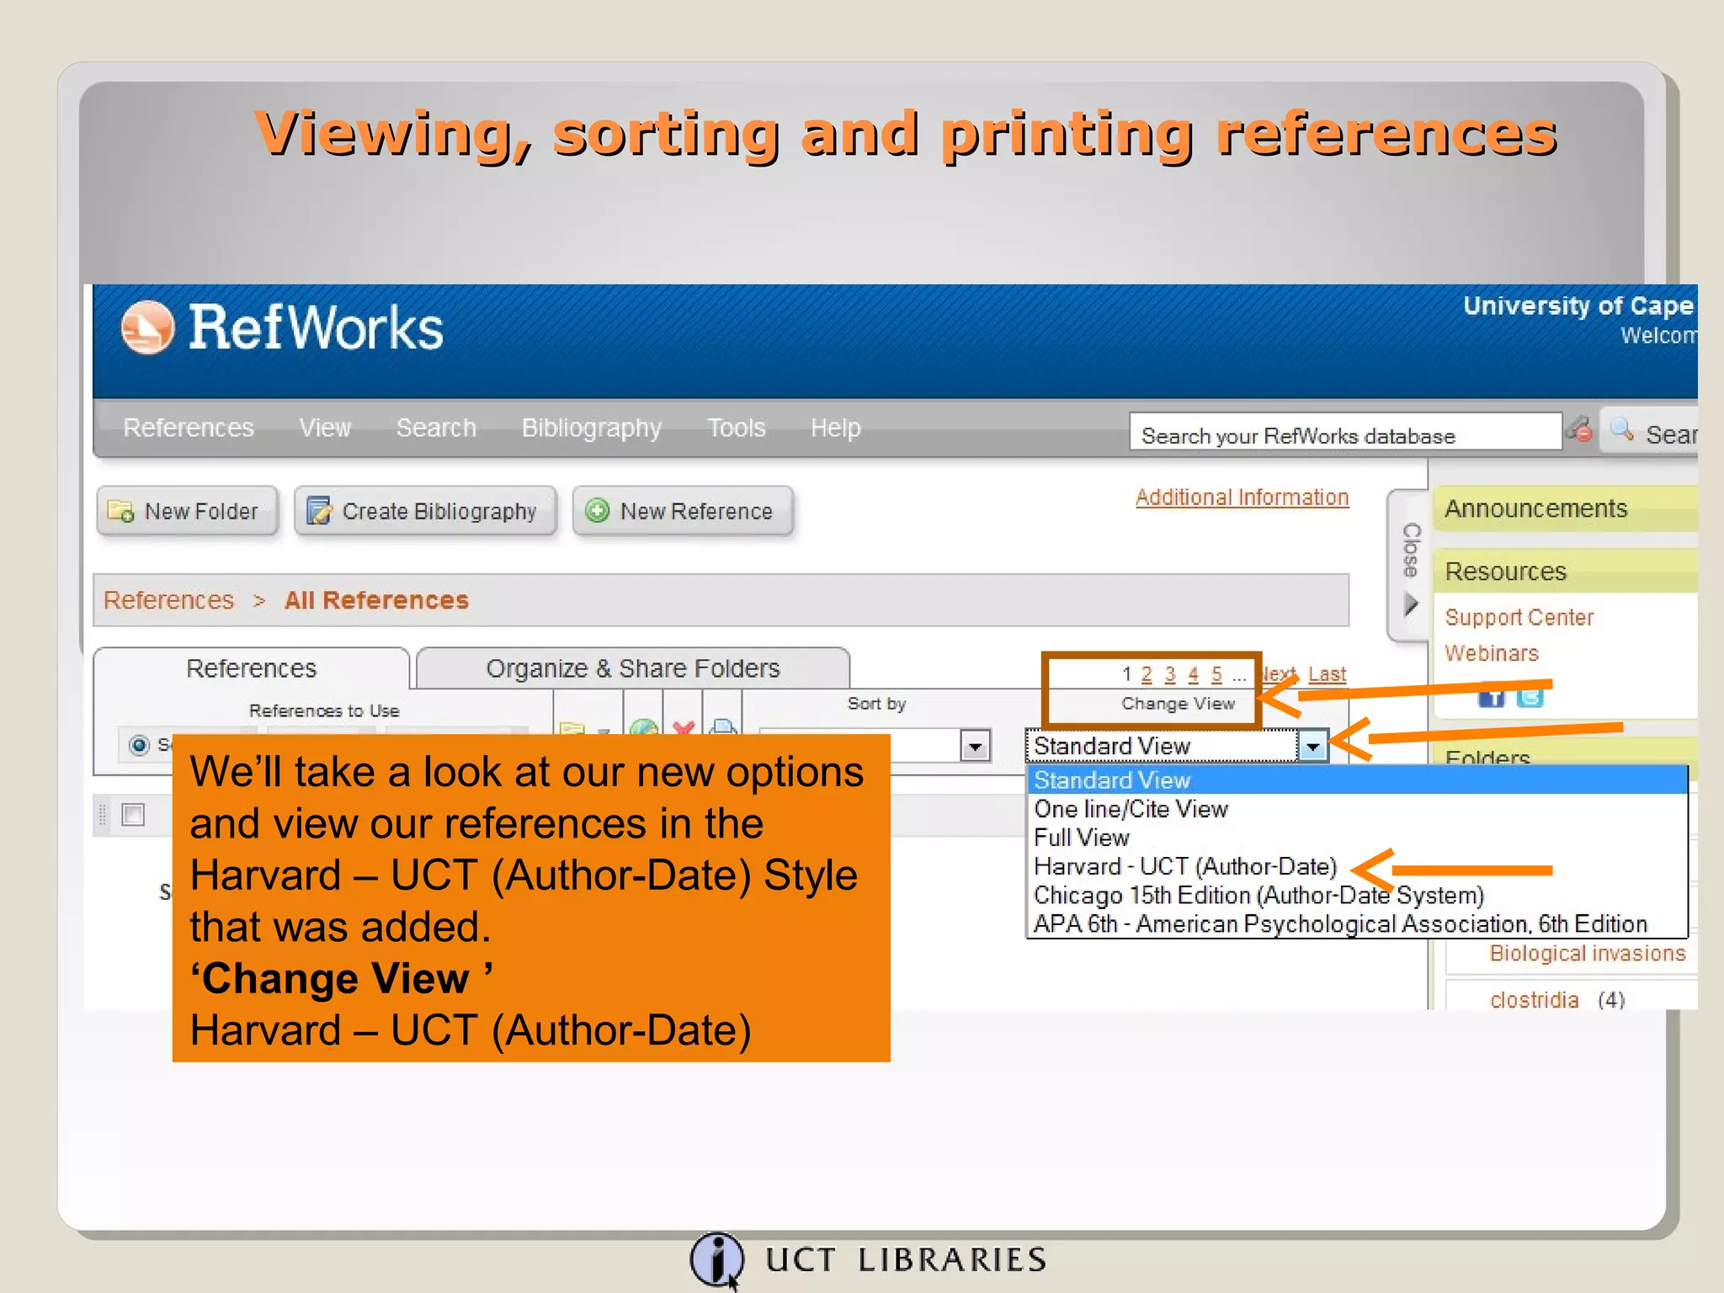The width and height of the screenshot is (1724, 1293).
Task: Click the folder icon on New Folder button
Action: pyautogui.click(x=120, y=511)
